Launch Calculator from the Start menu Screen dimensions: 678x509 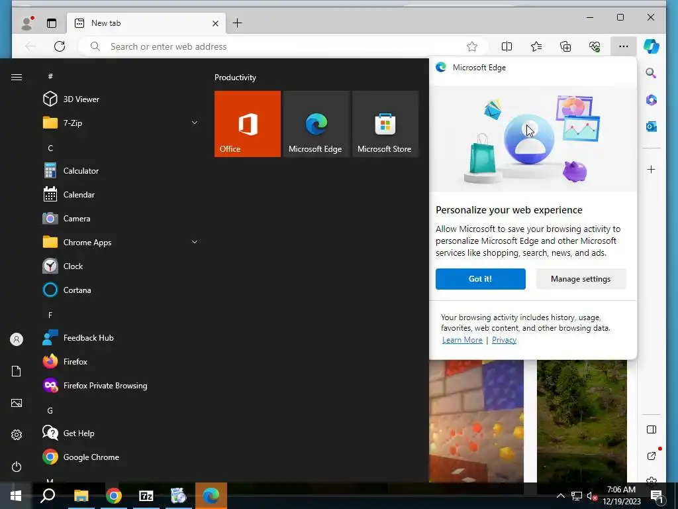(121, 171)
